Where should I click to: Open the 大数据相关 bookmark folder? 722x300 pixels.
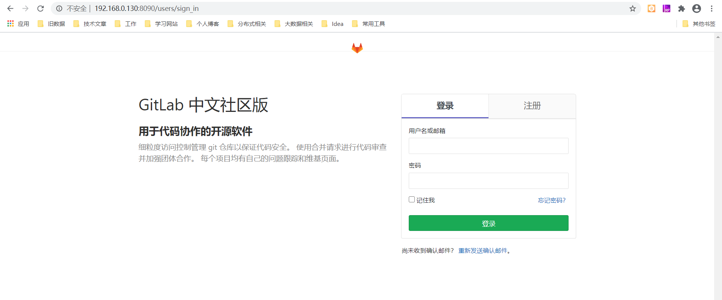(x=294, y=24)
